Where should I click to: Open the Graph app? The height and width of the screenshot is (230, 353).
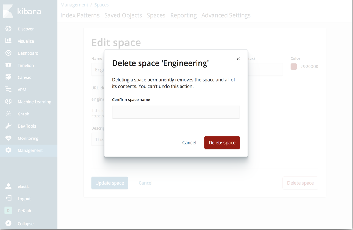tap(23, 114)
